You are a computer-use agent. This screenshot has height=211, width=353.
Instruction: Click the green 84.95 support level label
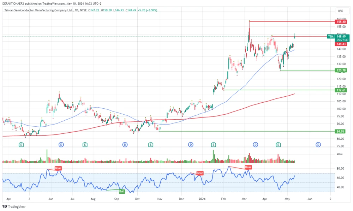coord(340,131)
